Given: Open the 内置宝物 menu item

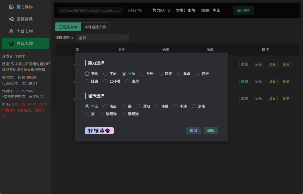Looking at the screenshot, I should click(x=26, y=31).
